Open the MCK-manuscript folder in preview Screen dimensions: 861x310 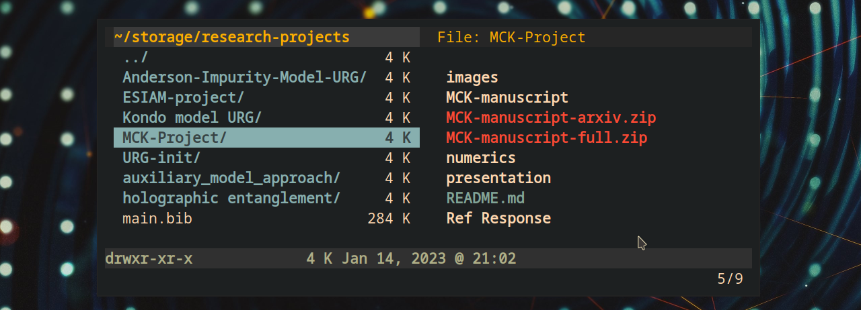coord(507,98)
